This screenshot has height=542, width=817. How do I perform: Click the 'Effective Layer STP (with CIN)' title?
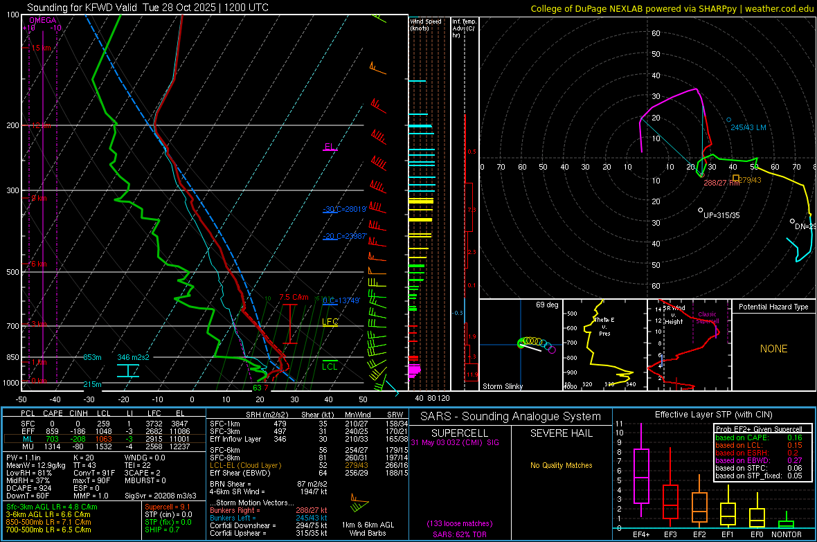pyautogui.click(x=714, y=415)
